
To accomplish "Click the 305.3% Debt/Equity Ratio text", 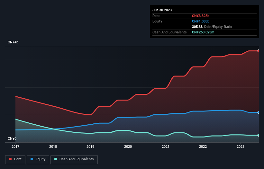I will coord(212,27).
